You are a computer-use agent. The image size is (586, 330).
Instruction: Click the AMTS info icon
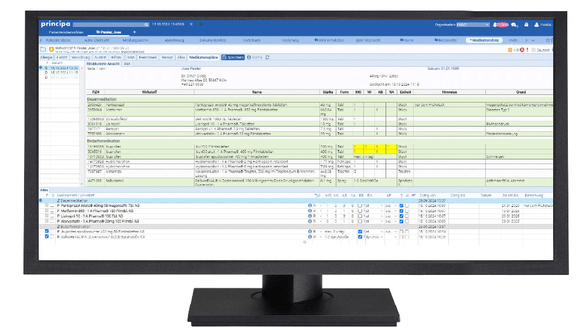249,57
